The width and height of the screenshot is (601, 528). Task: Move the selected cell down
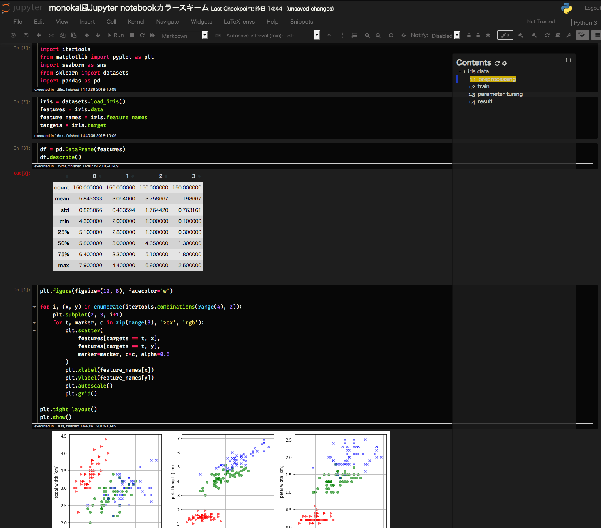coord(98,36)
